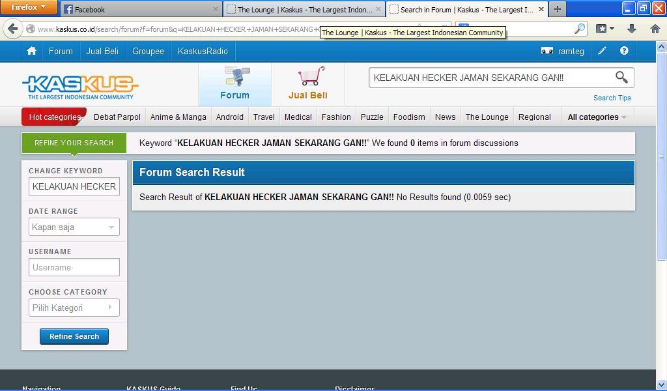Open Groupee in top navigation

point(148,51)
